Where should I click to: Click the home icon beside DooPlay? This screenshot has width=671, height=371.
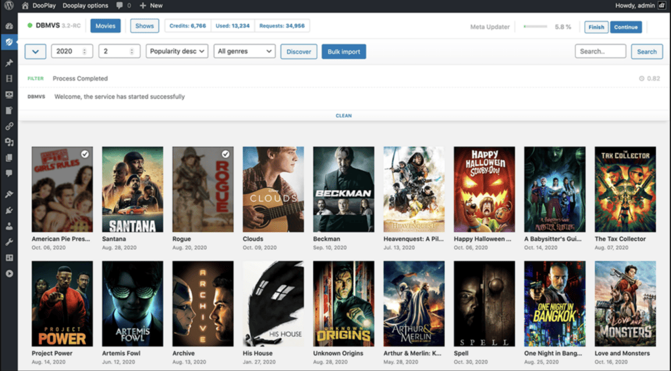pyautogui.click(x=26, y=5)
